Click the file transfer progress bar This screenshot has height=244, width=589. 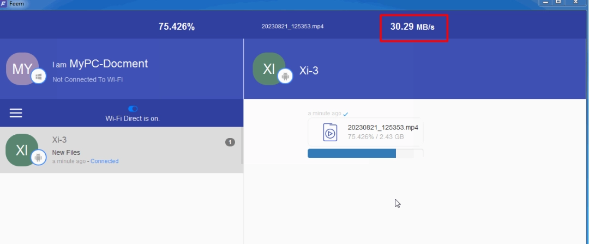tap(365, 153)
